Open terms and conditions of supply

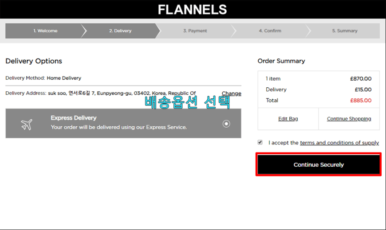coord(339,143)
